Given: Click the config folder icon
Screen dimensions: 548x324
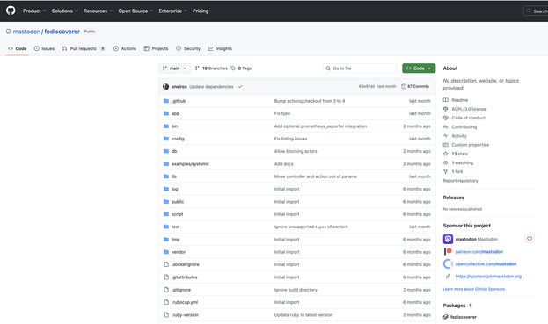Looking at the screenshot, I should 166,139.
